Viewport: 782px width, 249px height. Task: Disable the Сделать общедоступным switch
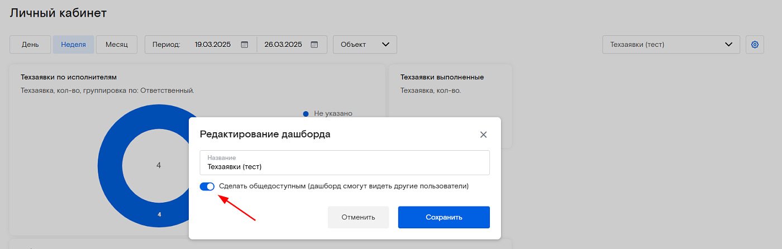coord(207,186)
